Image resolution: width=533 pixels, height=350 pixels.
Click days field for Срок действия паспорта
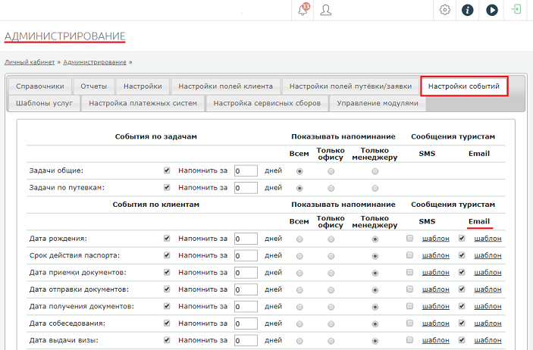pyautogui.click(x=246, y=255)
